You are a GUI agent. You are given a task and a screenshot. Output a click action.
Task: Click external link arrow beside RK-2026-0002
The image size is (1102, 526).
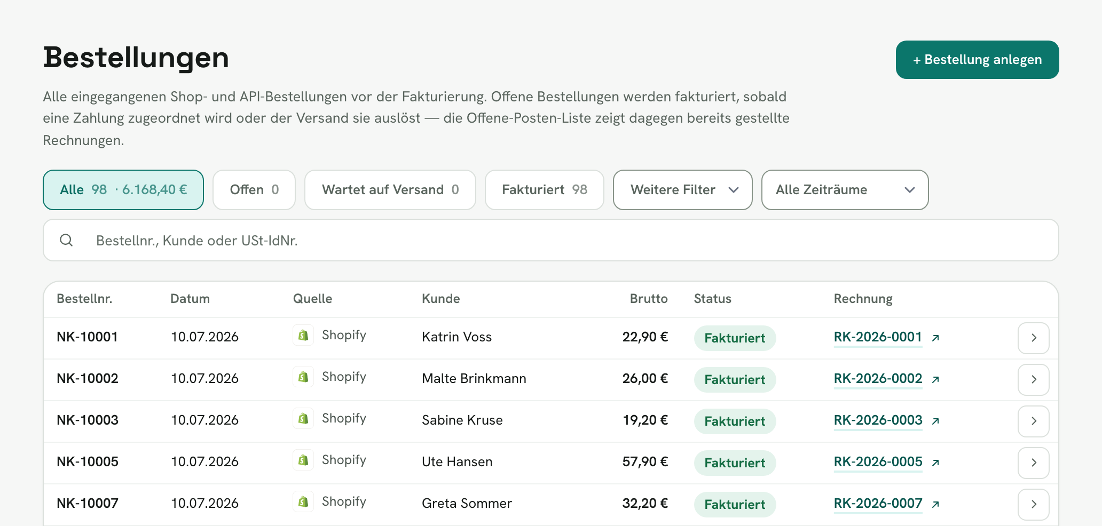[935, 379]
